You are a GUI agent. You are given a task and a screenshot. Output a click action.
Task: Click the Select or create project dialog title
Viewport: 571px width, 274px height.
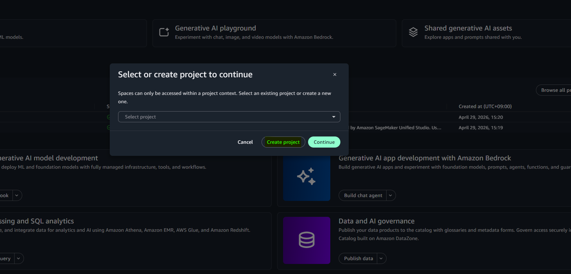[185, 74]
